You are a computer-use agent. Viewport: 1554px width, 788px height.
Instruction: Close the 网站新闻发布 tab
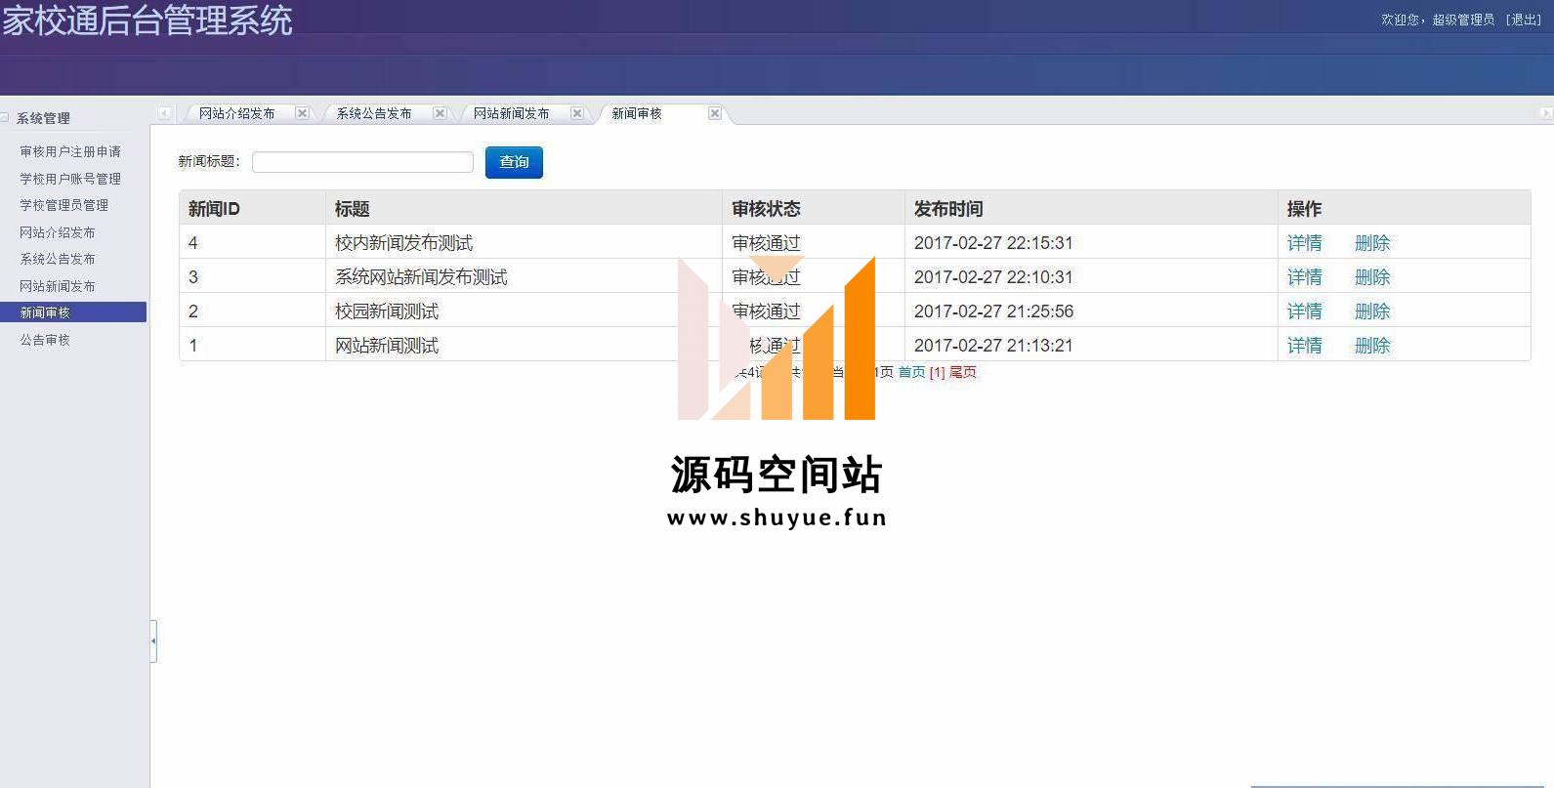click(x=577, y=113)
